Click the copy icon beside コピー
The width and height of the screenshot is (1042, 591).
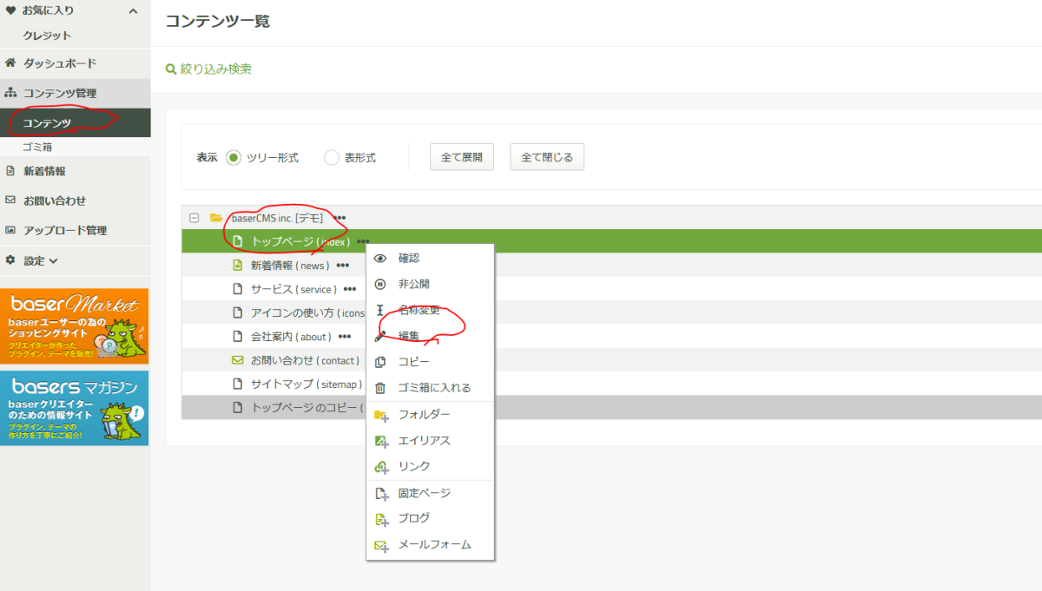point(379,362)
